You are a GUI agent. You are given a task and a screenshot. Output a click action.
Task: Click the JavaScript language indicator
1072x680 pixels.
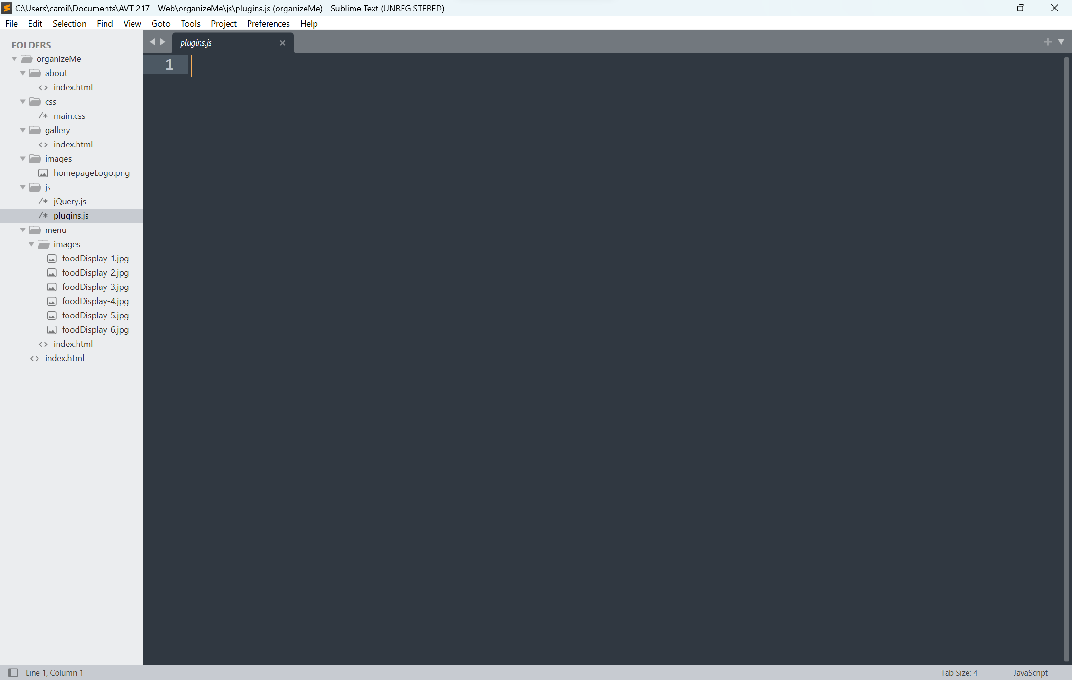coord(1031,672)
